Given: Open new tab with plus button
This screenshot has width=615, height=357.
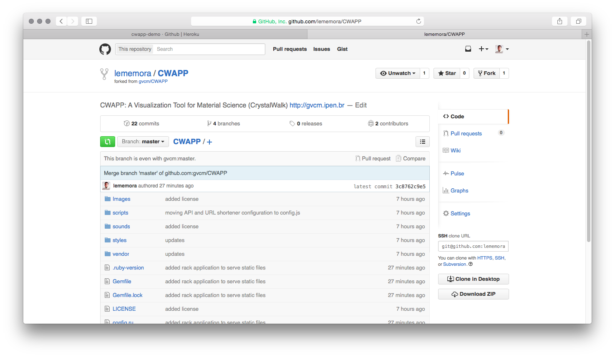Looking at the screenshot, I should click(587, 34).
